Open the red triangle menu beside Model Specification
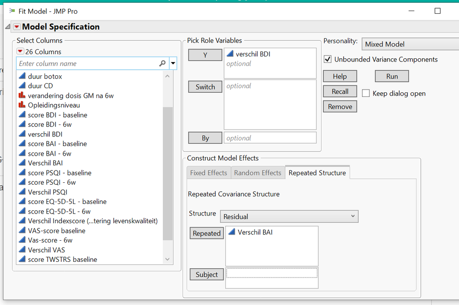This screenshot has width=459, height=305. 17,27
